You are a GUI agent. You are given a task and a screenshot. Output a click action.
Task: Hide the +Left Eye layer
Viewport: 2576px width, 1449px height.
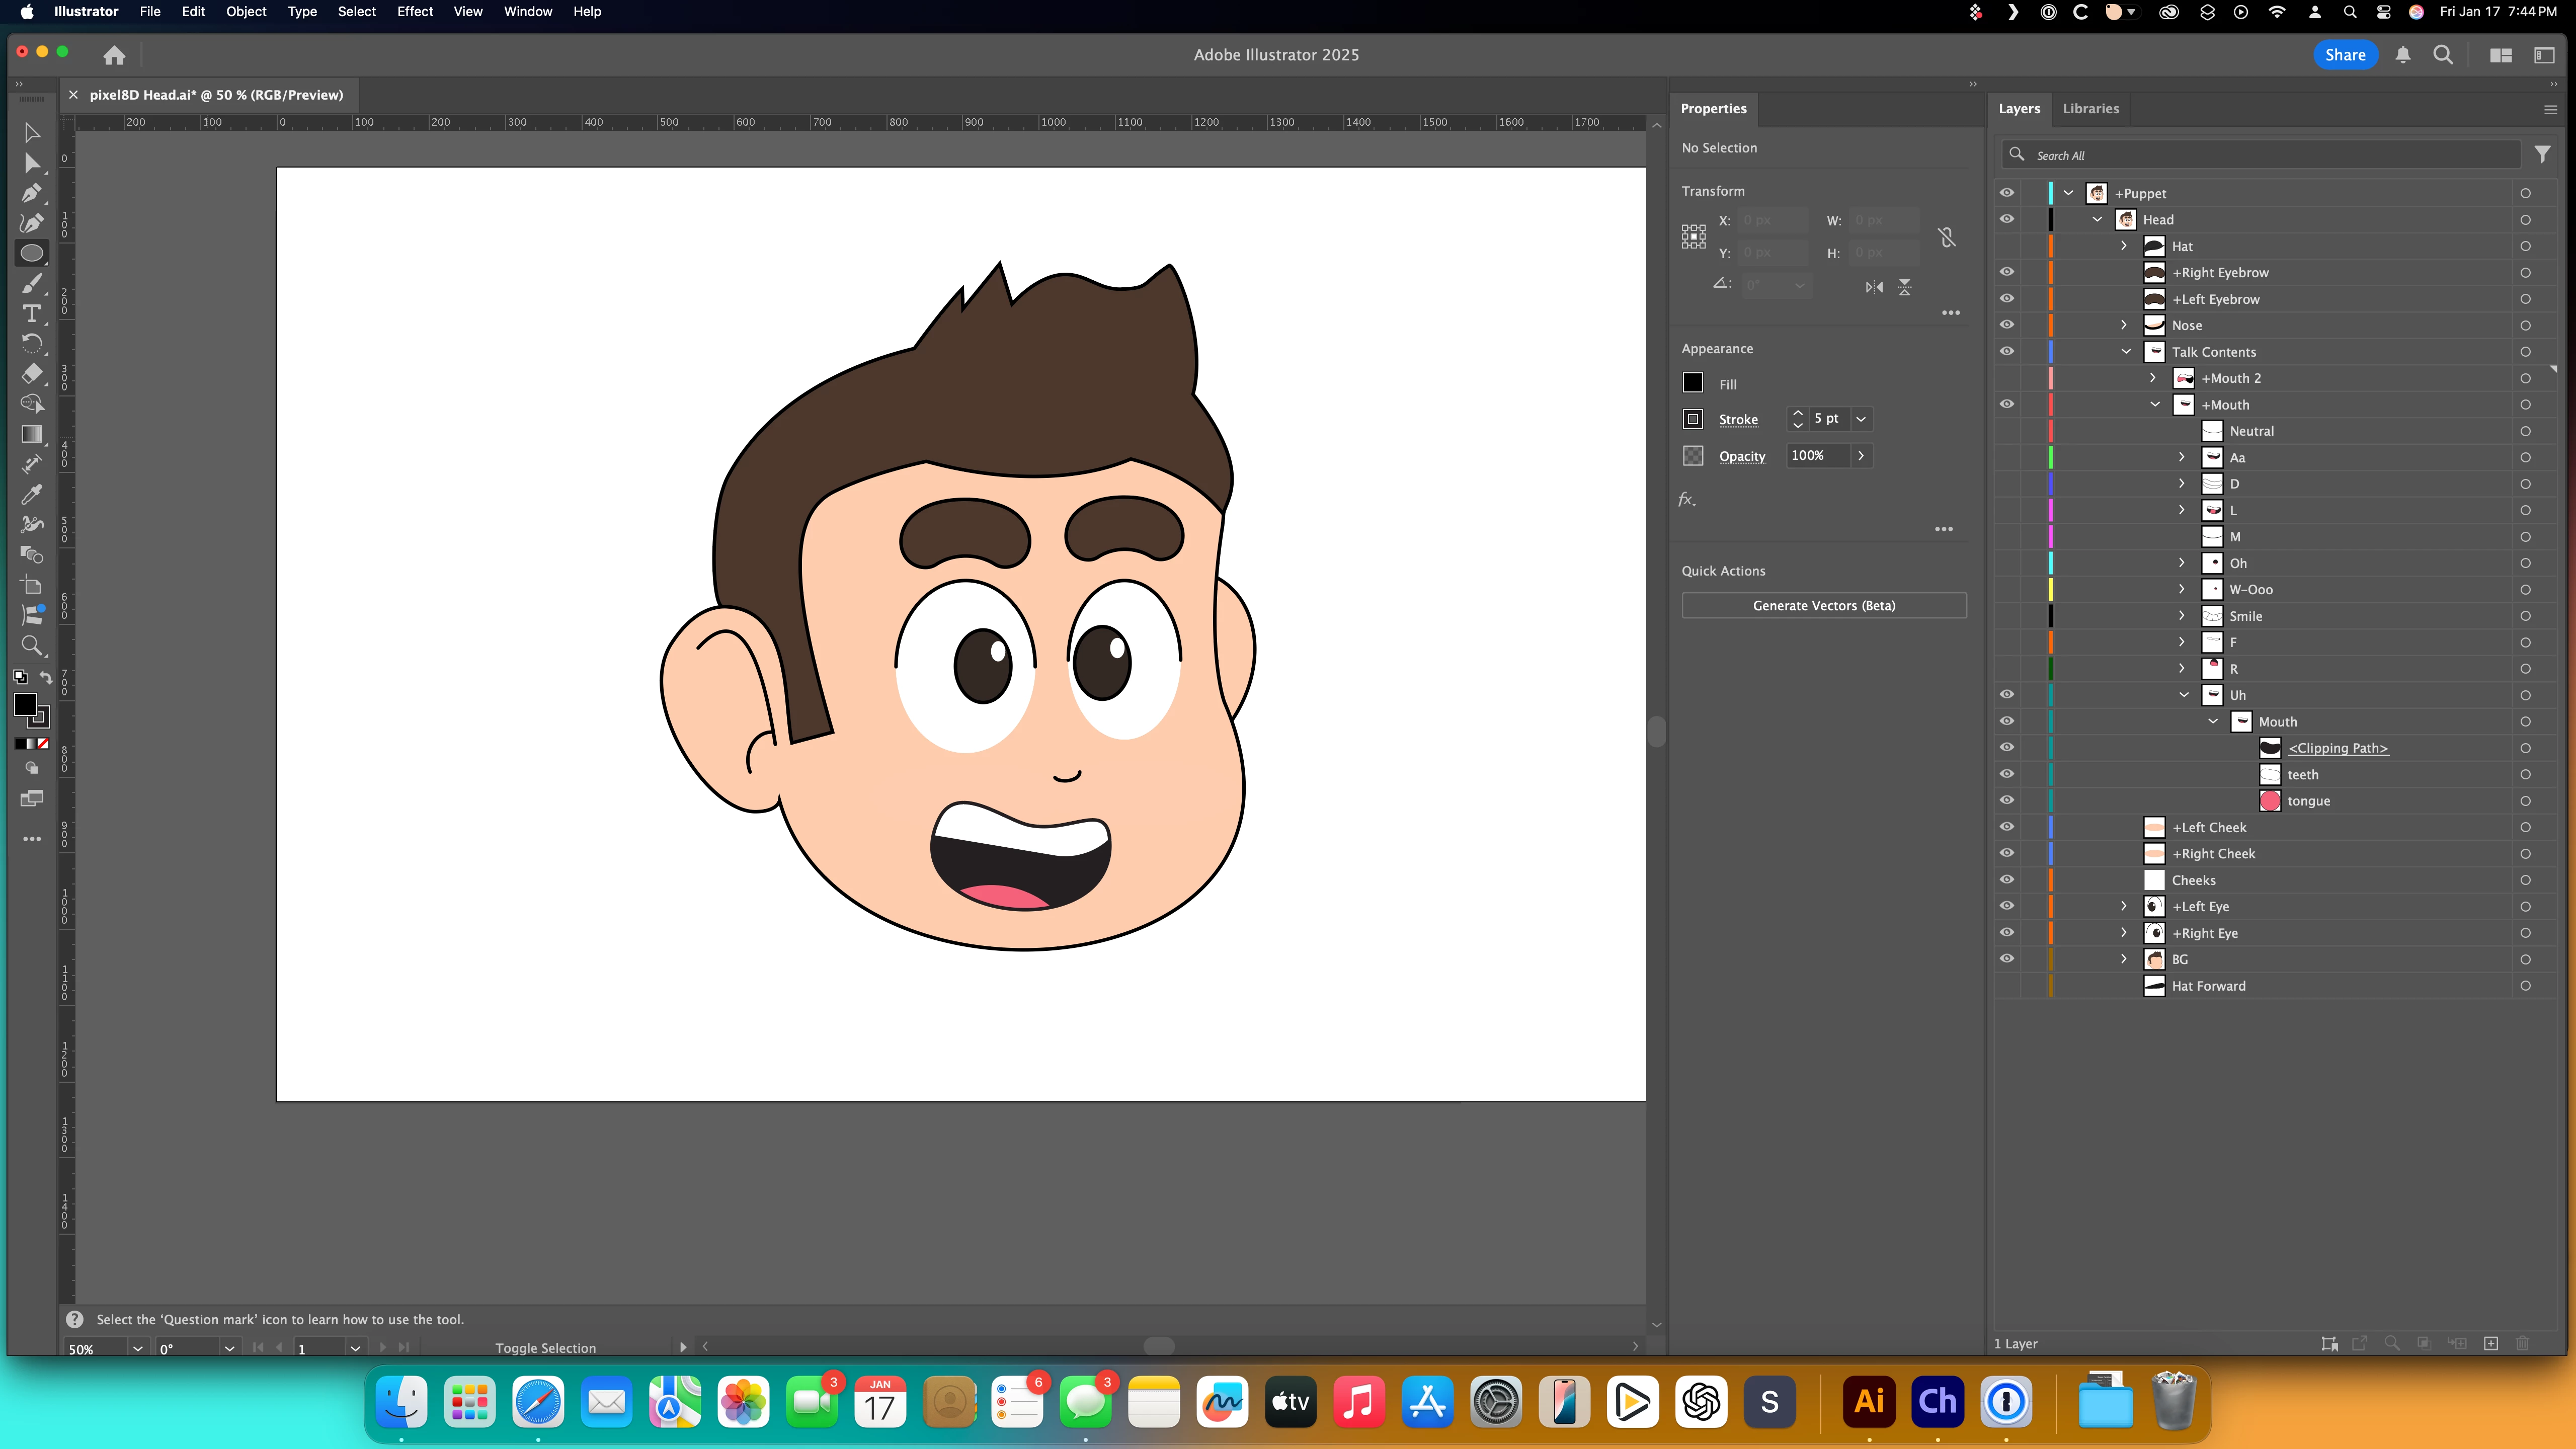2006,906
